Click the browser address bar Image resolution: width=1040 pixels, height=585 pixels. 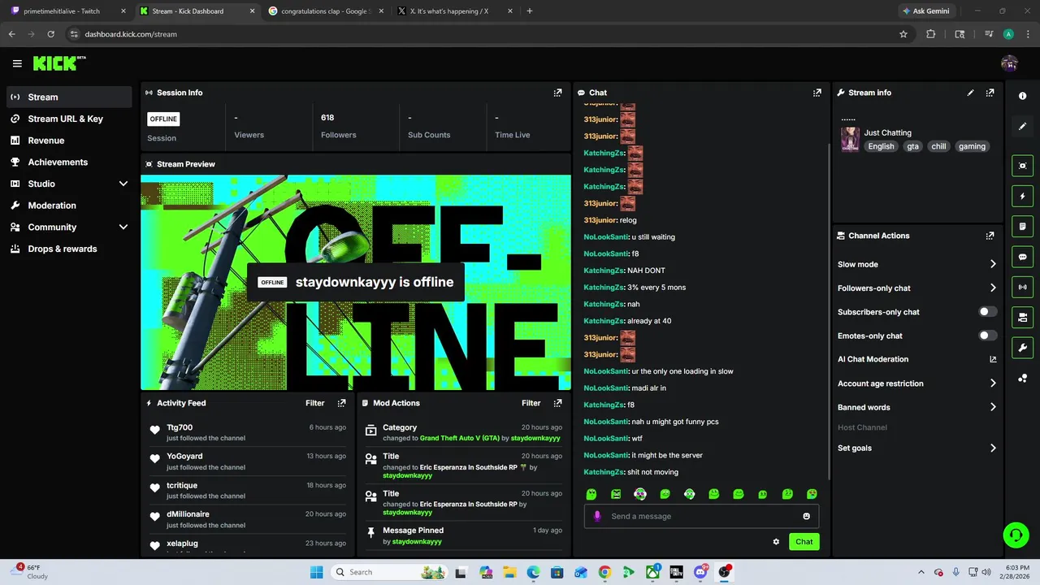coord(487,34)
